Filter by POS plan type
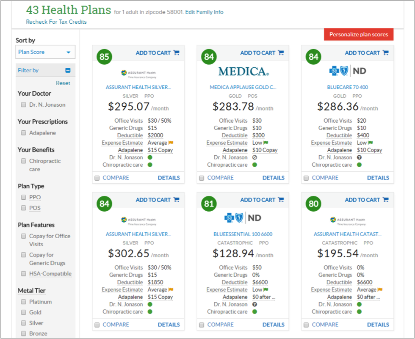Image resolution: width=415 pixels, height=339 pixels. click(x=24, y=208)
